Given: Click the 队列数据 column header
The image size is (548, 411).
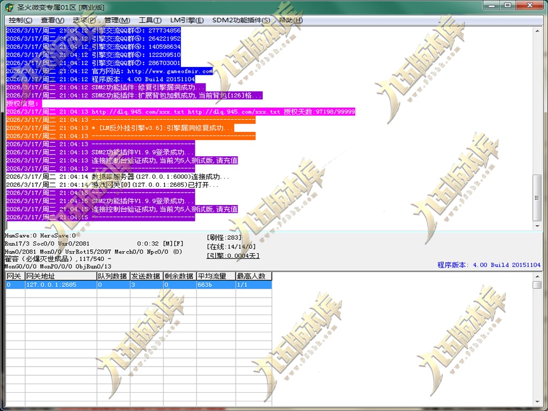Looking at the screenshot, I should point(113,276).
